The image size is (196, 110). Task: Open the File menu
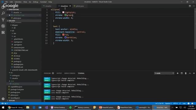(7, 2)
